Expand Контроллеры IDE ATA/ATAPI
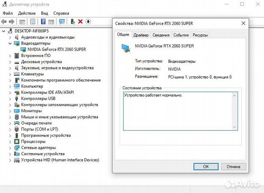This screenshot has width=264, height=193. [x=10, y=93]
